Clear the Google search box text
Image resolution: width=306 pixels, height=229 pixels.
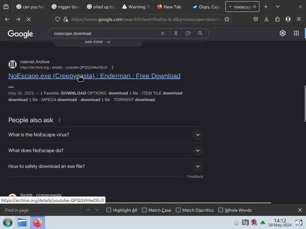coord(162,33)
